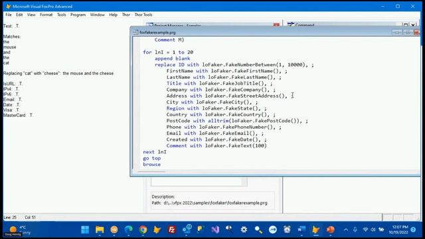Open the Wi-Fi network tray icon
The width and height of the screenshot is (425, 239).
point(365,230)
